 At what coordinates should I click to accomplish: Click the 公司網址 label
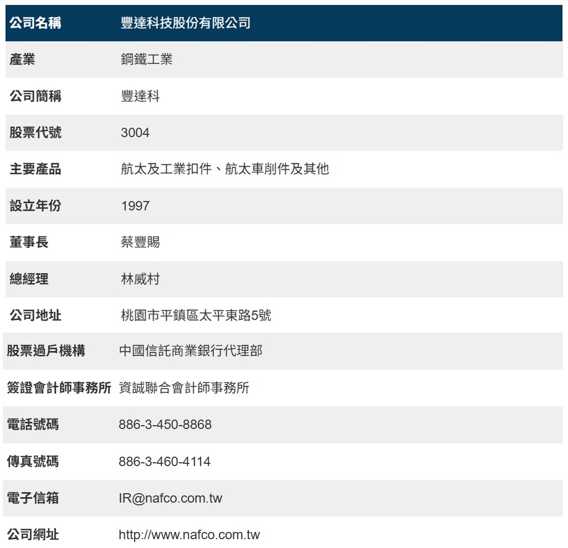pyautogui.click(x=33, y=535)
